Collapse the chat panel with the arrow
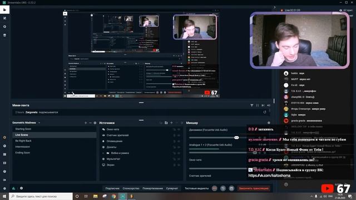Image resolution: width=356 pixels, height=200 pixels. coord(274,7)
